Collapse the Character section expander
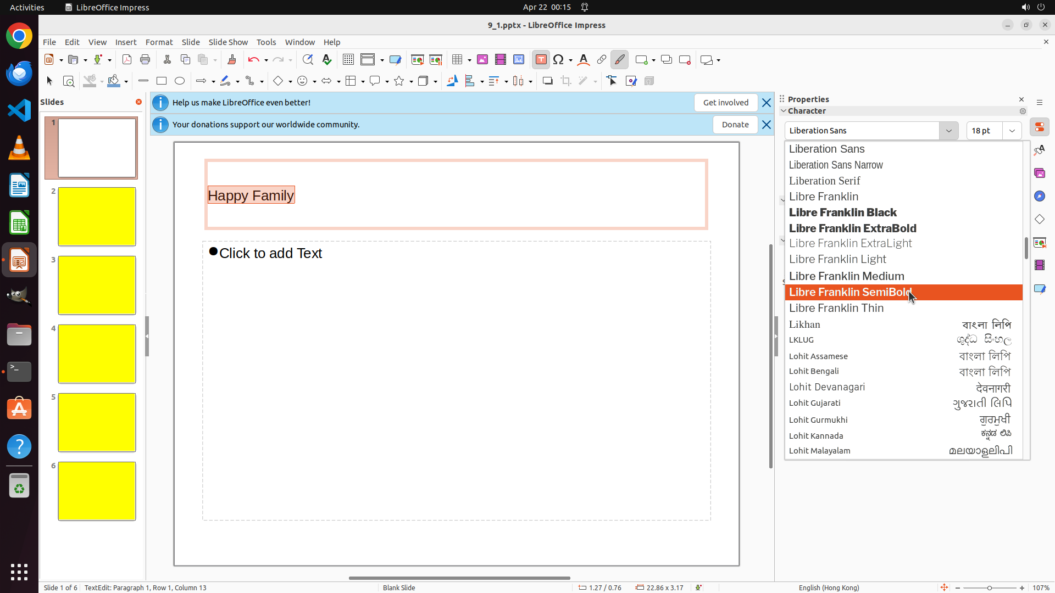Viewport: 1055px width, 593px height. [x=784, y=111]
